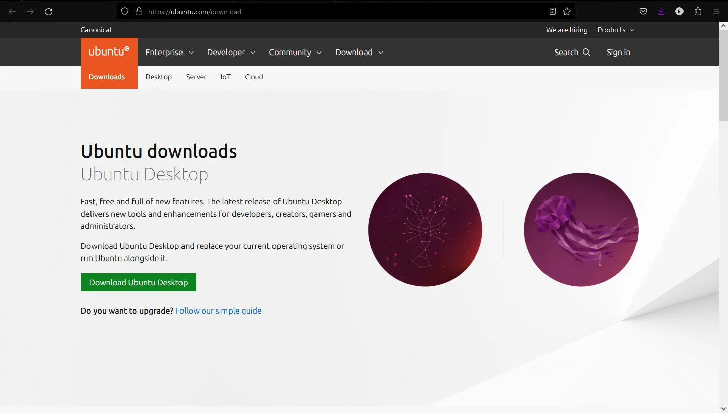Screen dimensions: 728x413
Task: Open the Firefox hamburger application menu
Action: click(716, 11)
